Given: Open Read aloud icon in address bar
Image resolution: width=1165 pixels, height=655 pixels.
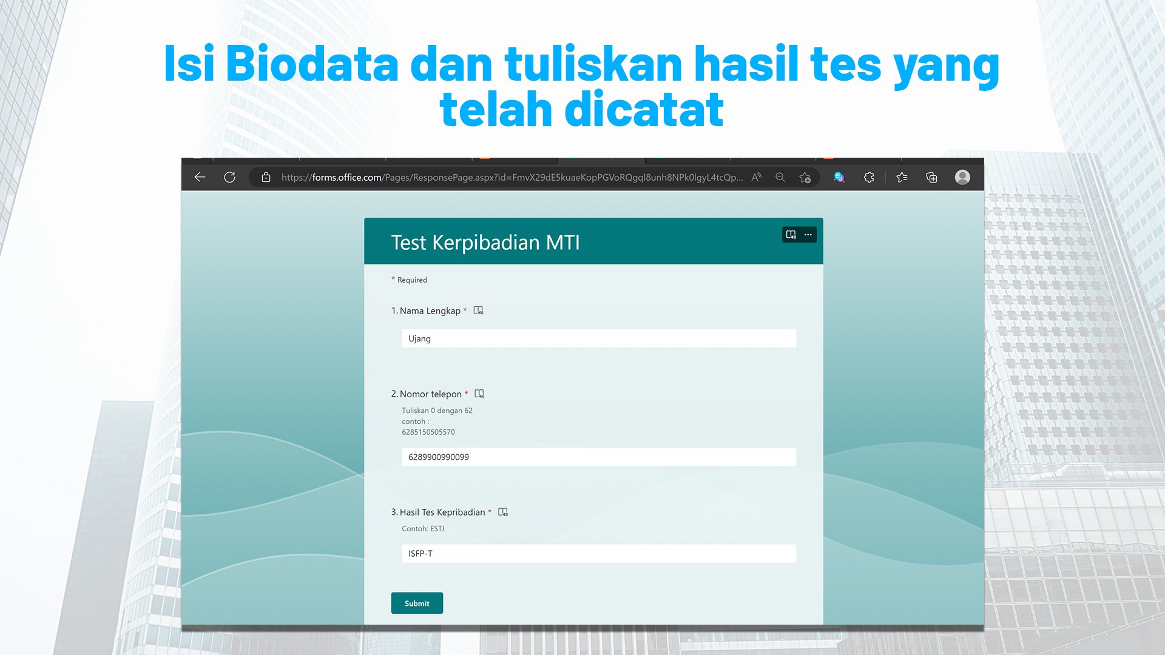Looking at the screenshot, I should [x=756, y=177].
